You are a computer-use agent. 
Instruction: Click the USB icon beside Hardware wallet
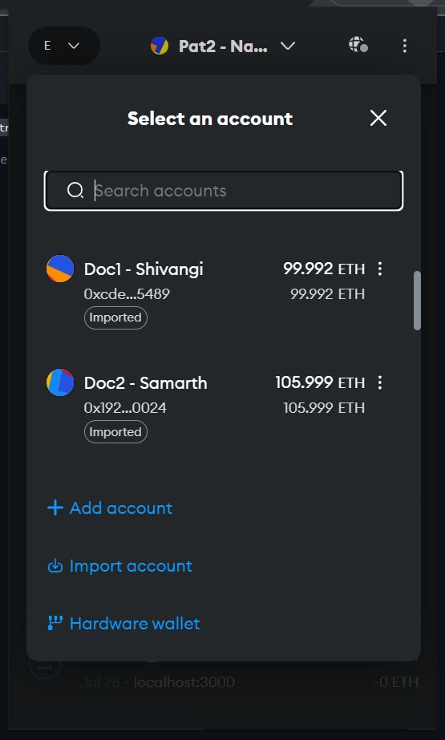tap(55, 624)
